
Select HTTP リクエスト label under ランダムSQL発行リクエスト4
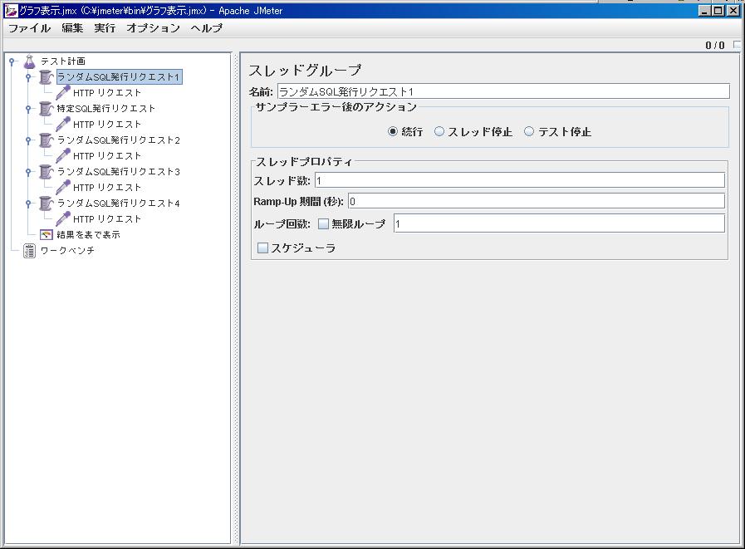pyautogui.click(x=107, y=219)
